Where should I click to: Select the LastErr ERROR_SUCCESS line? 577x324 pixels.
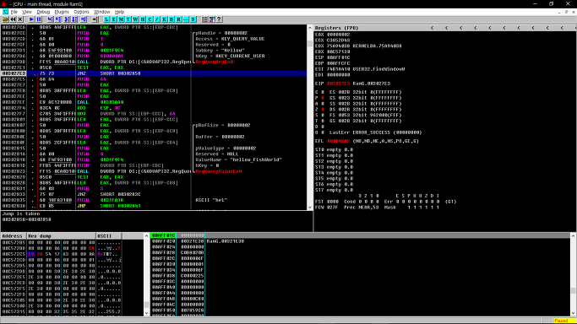(x=375, y=132)
